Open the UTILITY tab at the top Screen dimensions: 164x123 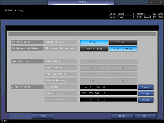[81, 2]
